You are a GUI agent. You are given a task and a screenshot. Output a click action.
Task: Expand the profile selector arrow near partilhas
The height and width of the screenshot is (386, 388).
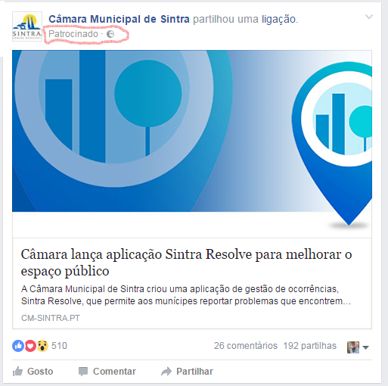tap(365, 347)
